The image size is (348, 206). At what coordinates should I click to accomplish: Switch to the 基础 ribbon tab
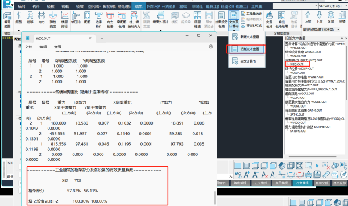(x=183, y=6)
